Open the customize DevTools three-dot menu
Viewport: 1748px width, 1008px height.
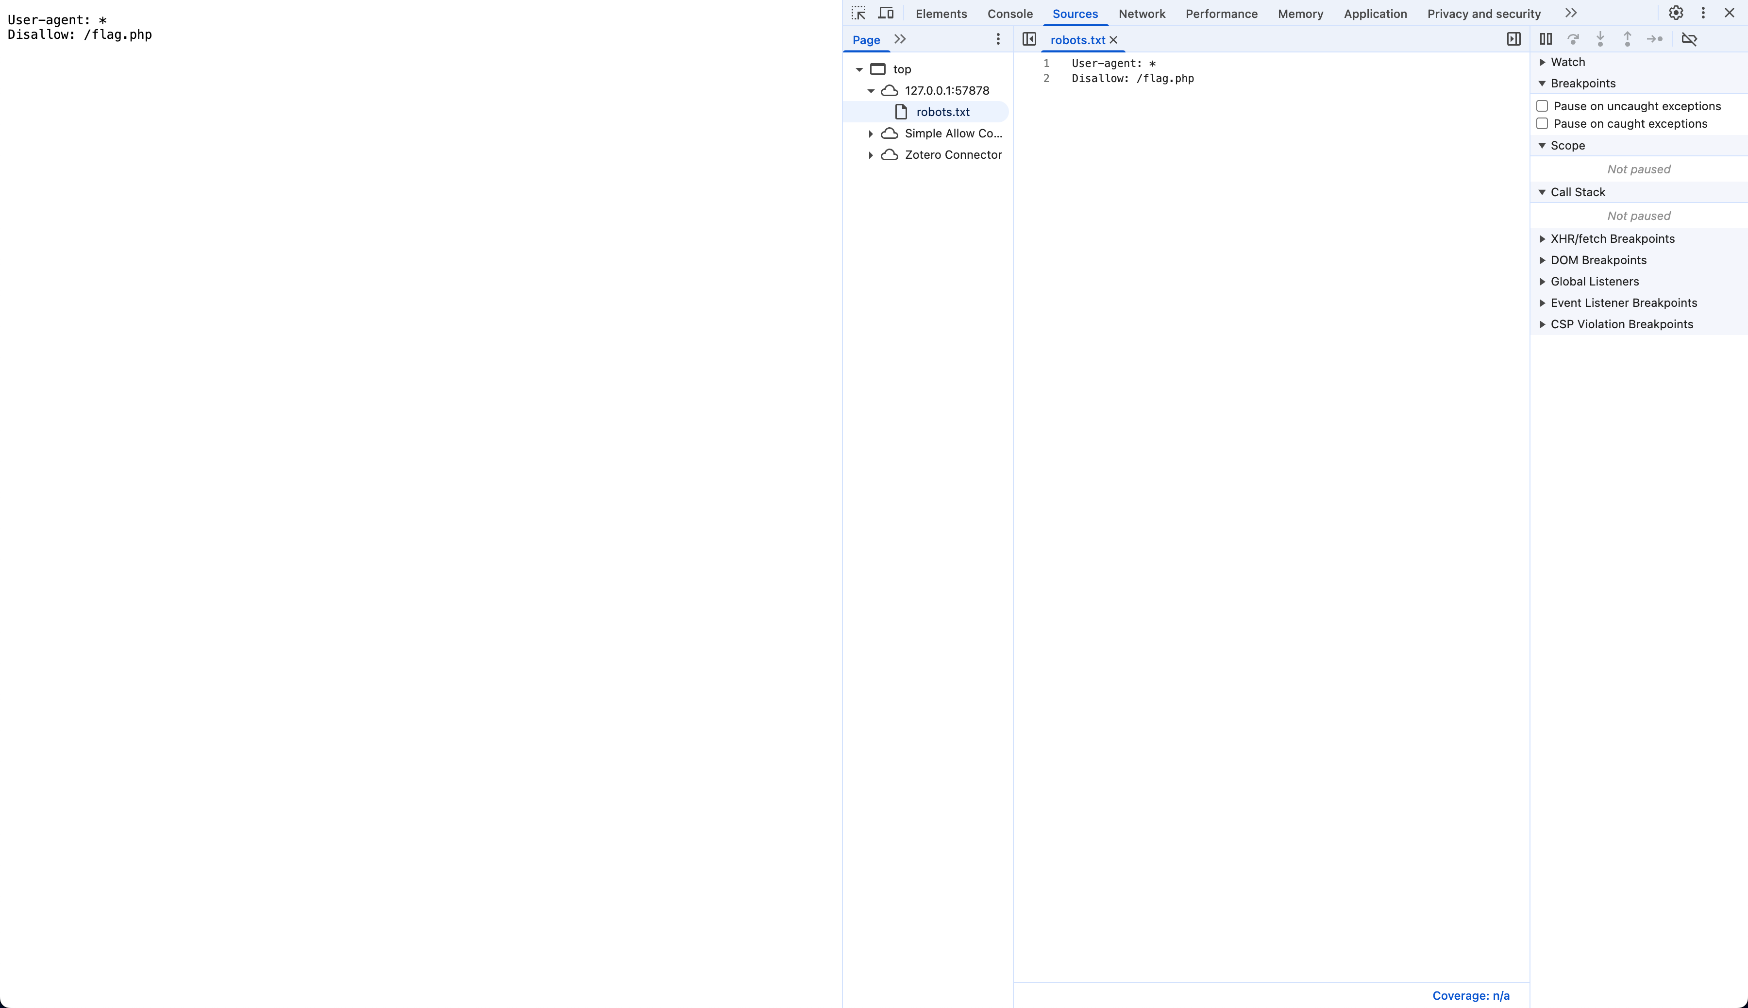click(1703, 13)
